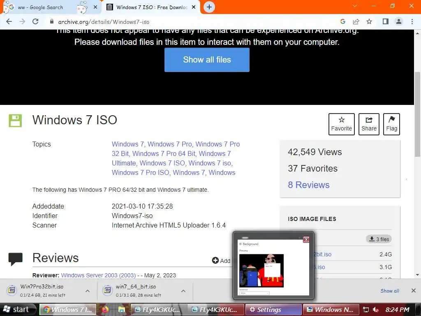The height and width of the screenshot is (316, 421).
Task: Open the side panel icon in Chrome toolbar
Action: point(386,21)
